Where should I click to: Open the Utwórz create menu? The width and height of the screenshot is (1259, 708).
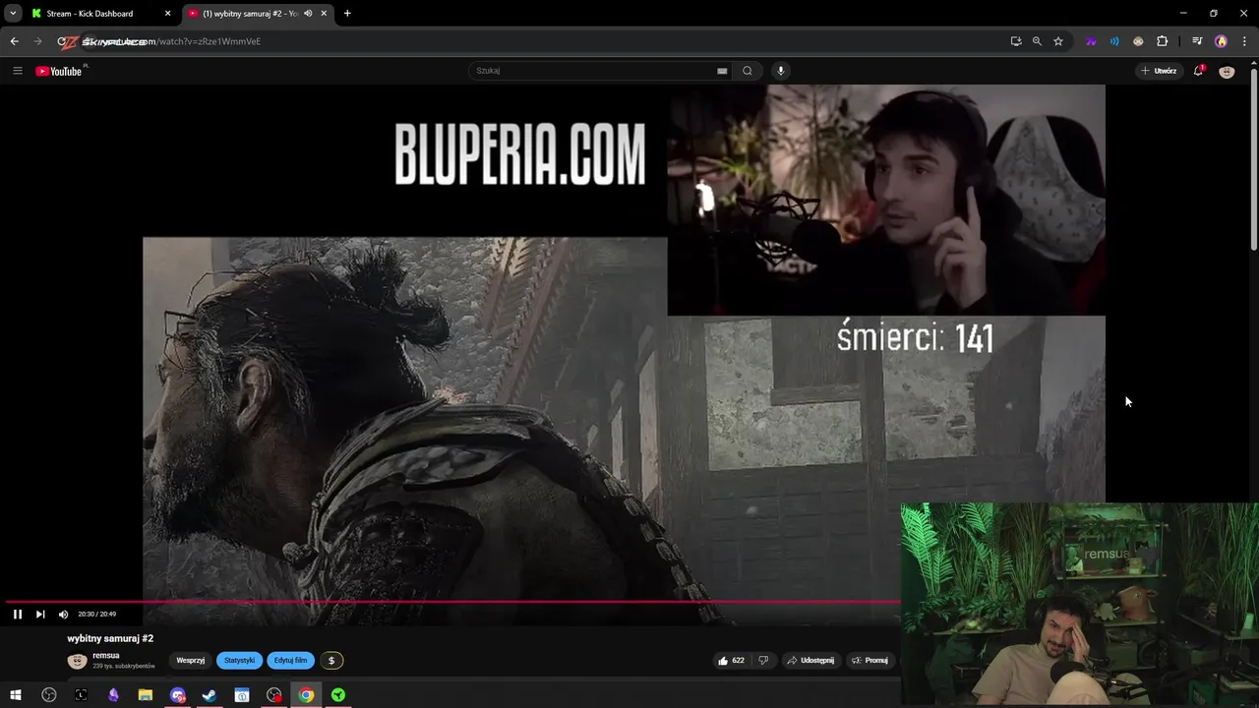point(1159,71)
